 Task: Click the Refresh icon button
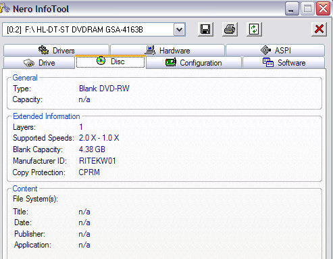254,29
